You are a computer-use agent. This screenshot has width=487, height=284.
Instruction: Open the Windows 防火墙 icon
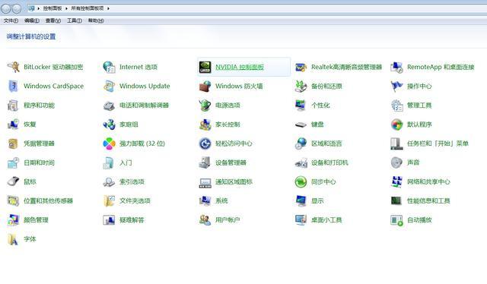[x=205, y=87]
